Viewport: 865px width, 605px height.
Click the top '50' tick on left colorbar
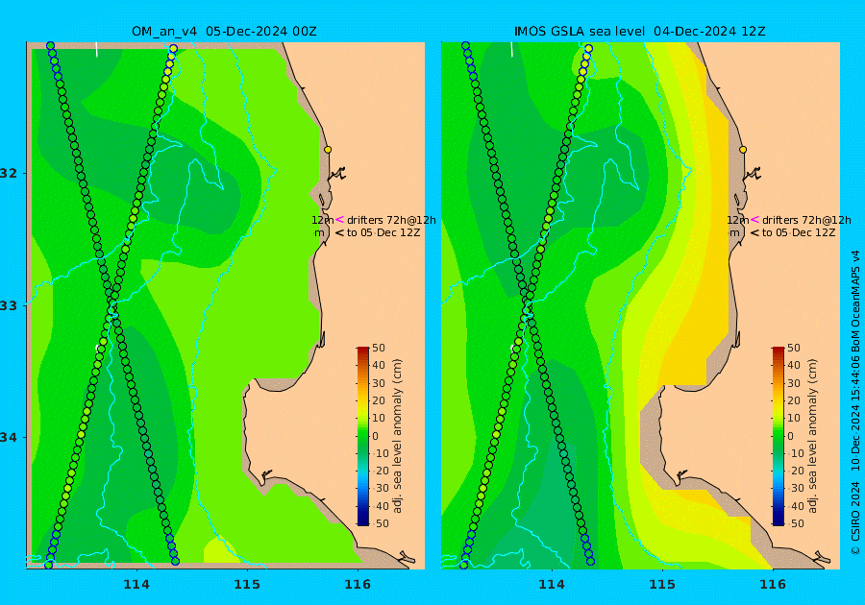(379, 348)
